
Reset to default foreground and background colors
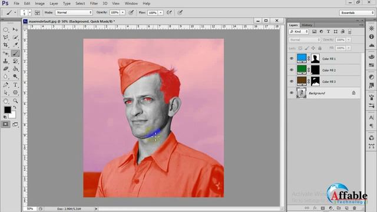[5, 117]
